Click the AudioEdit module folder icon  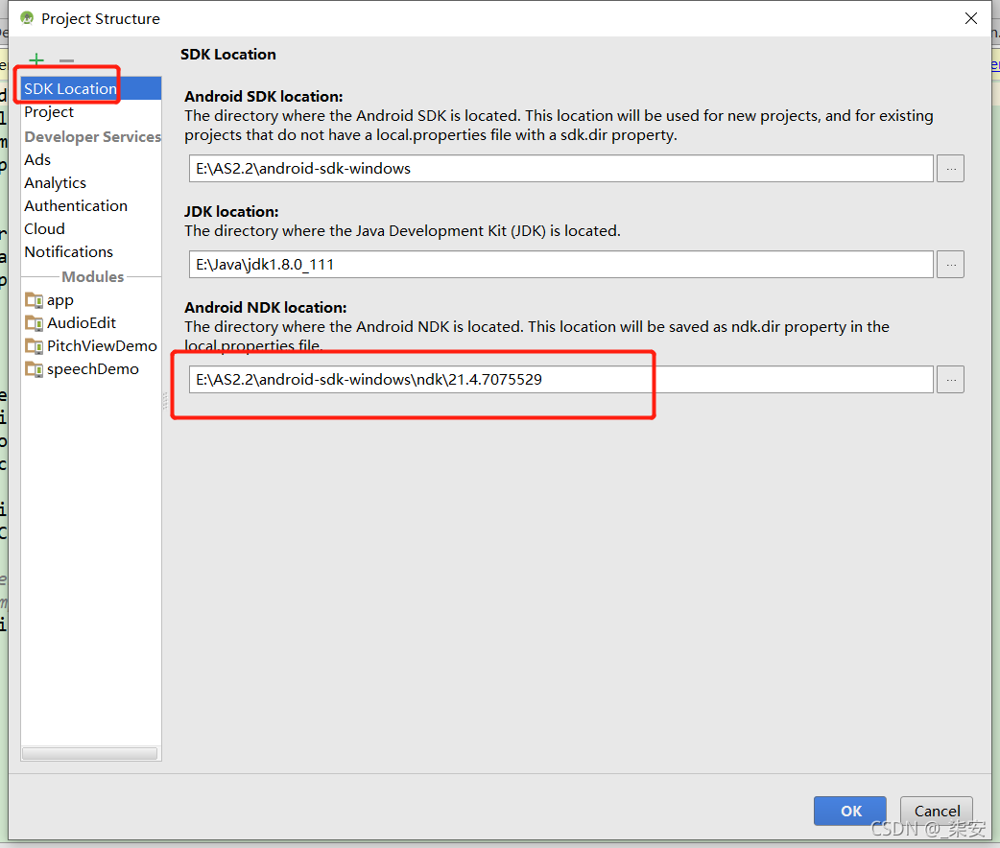[34, 322]
